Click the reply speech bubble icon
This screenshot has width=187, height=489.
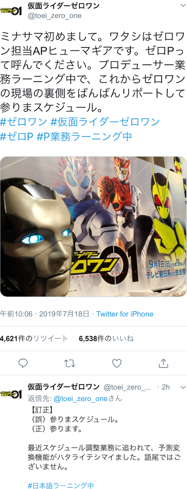(x=24, y=363)
